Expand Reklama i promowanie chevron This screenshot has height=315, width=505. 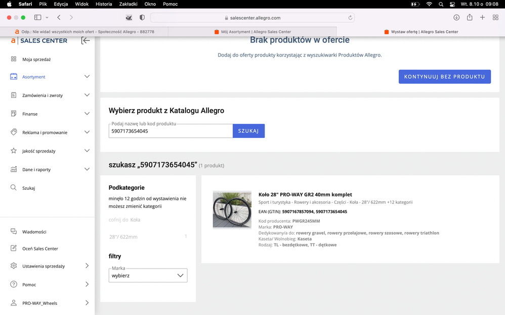pos(87,132)
